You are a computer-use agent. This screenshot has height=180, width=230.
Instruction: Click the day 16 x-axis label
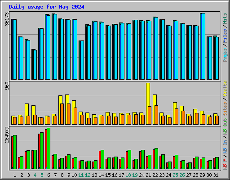(115, 175)
